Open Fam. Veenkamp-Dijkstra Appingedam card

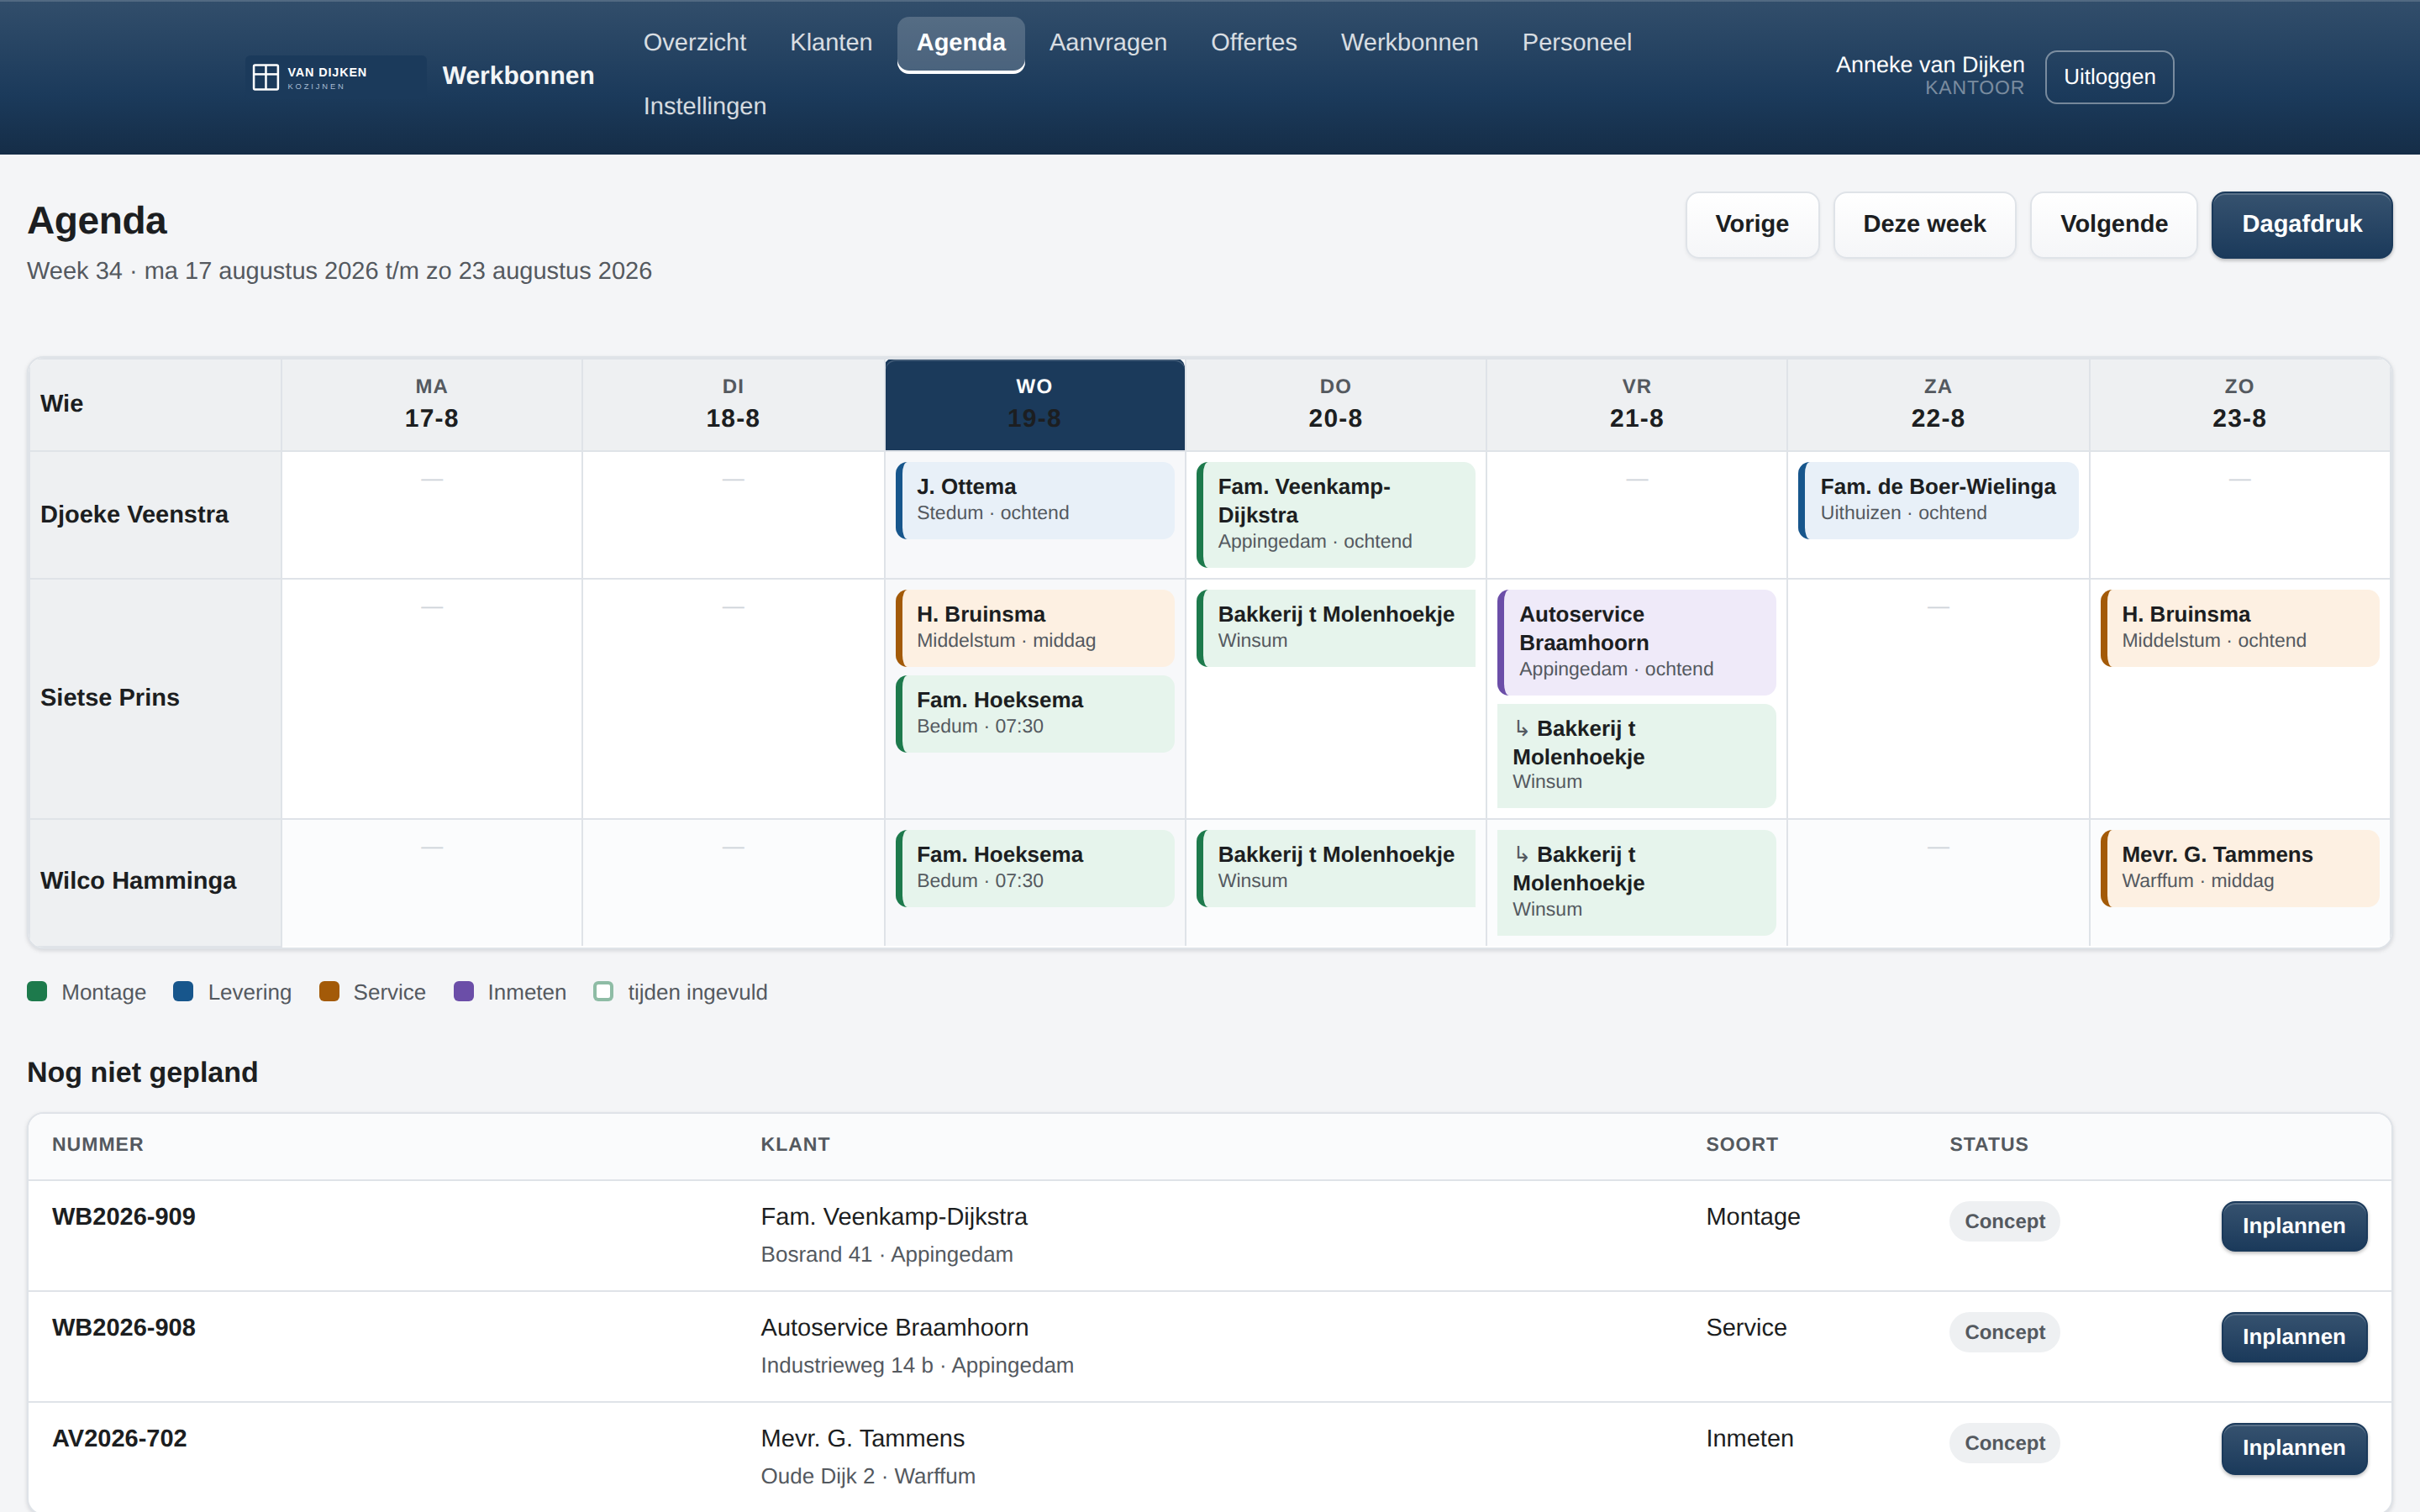pyautogui.click(x=1336, y=514)
